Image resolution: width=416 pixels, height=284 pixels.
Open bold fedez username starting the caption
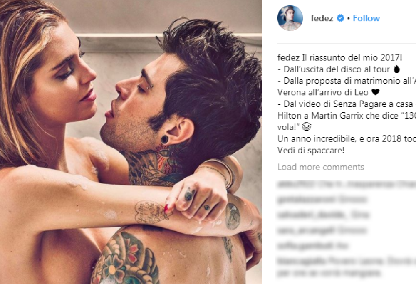(288, 57)
